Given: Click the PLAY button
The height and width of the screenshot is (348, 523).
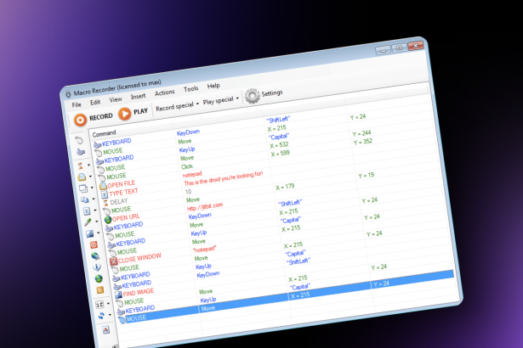Looking at the screenshot, I should 133,113.
